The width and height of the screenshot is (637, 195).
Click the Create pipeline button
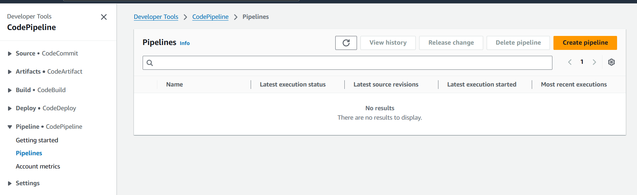[585, 43]
